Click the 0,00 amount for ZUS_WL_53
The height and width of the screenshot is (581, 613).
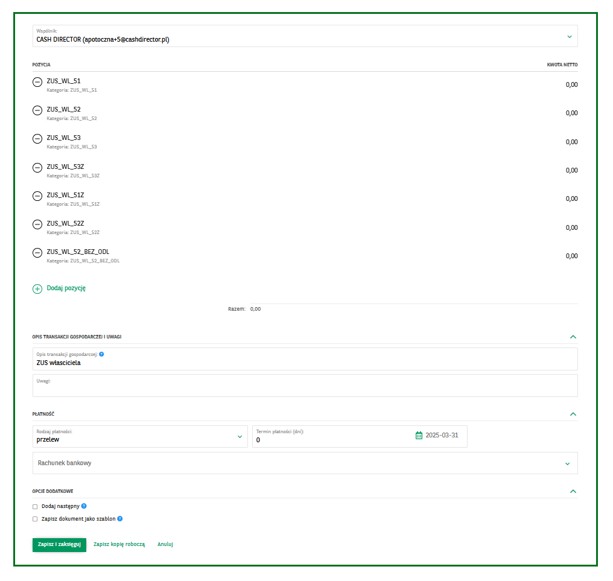click(571, 142)
